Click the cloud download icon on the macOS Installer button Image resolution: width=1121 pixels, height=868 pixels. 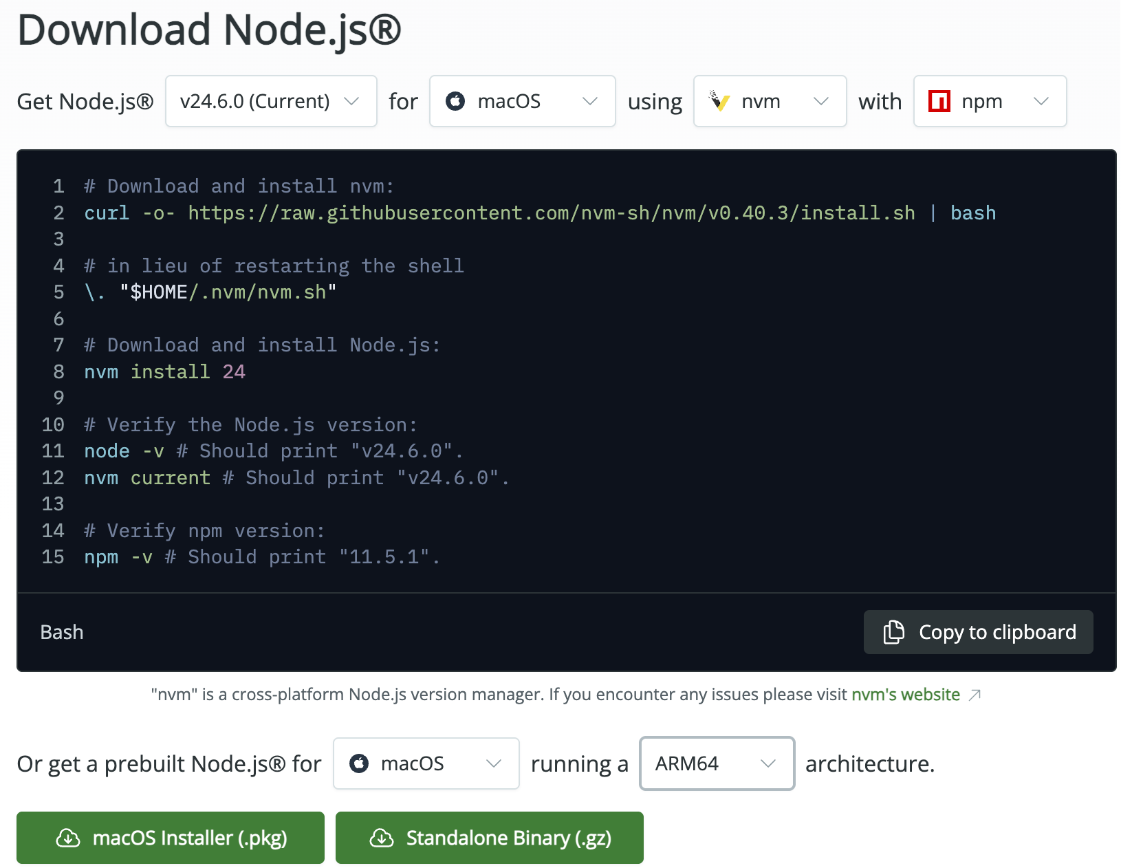point(68,838)
